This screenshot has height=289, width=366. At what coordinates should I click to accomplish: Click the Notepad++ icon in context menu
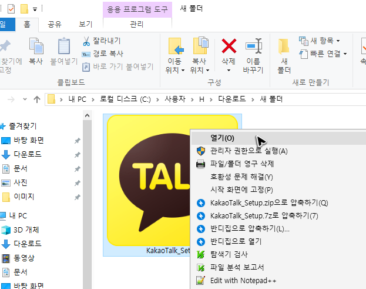200,280
